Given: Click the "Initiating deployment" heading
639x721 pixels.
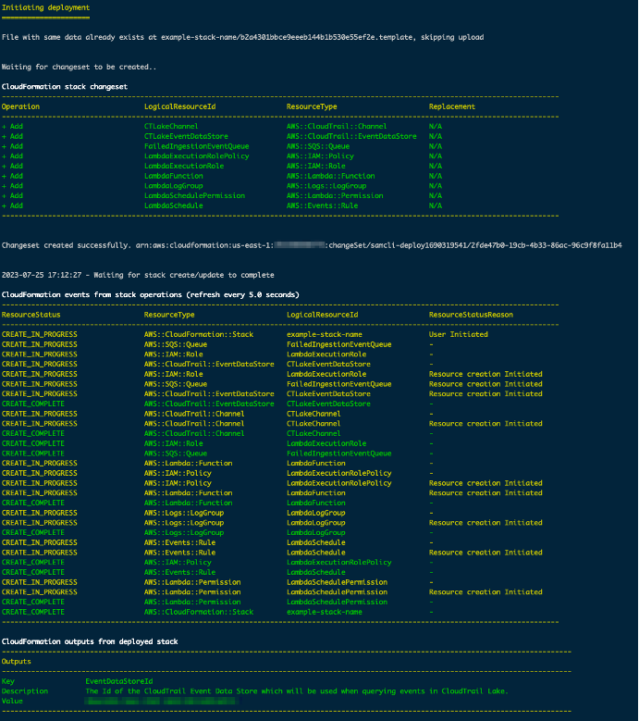Looking at the screenshot, I should coord(46,7).
